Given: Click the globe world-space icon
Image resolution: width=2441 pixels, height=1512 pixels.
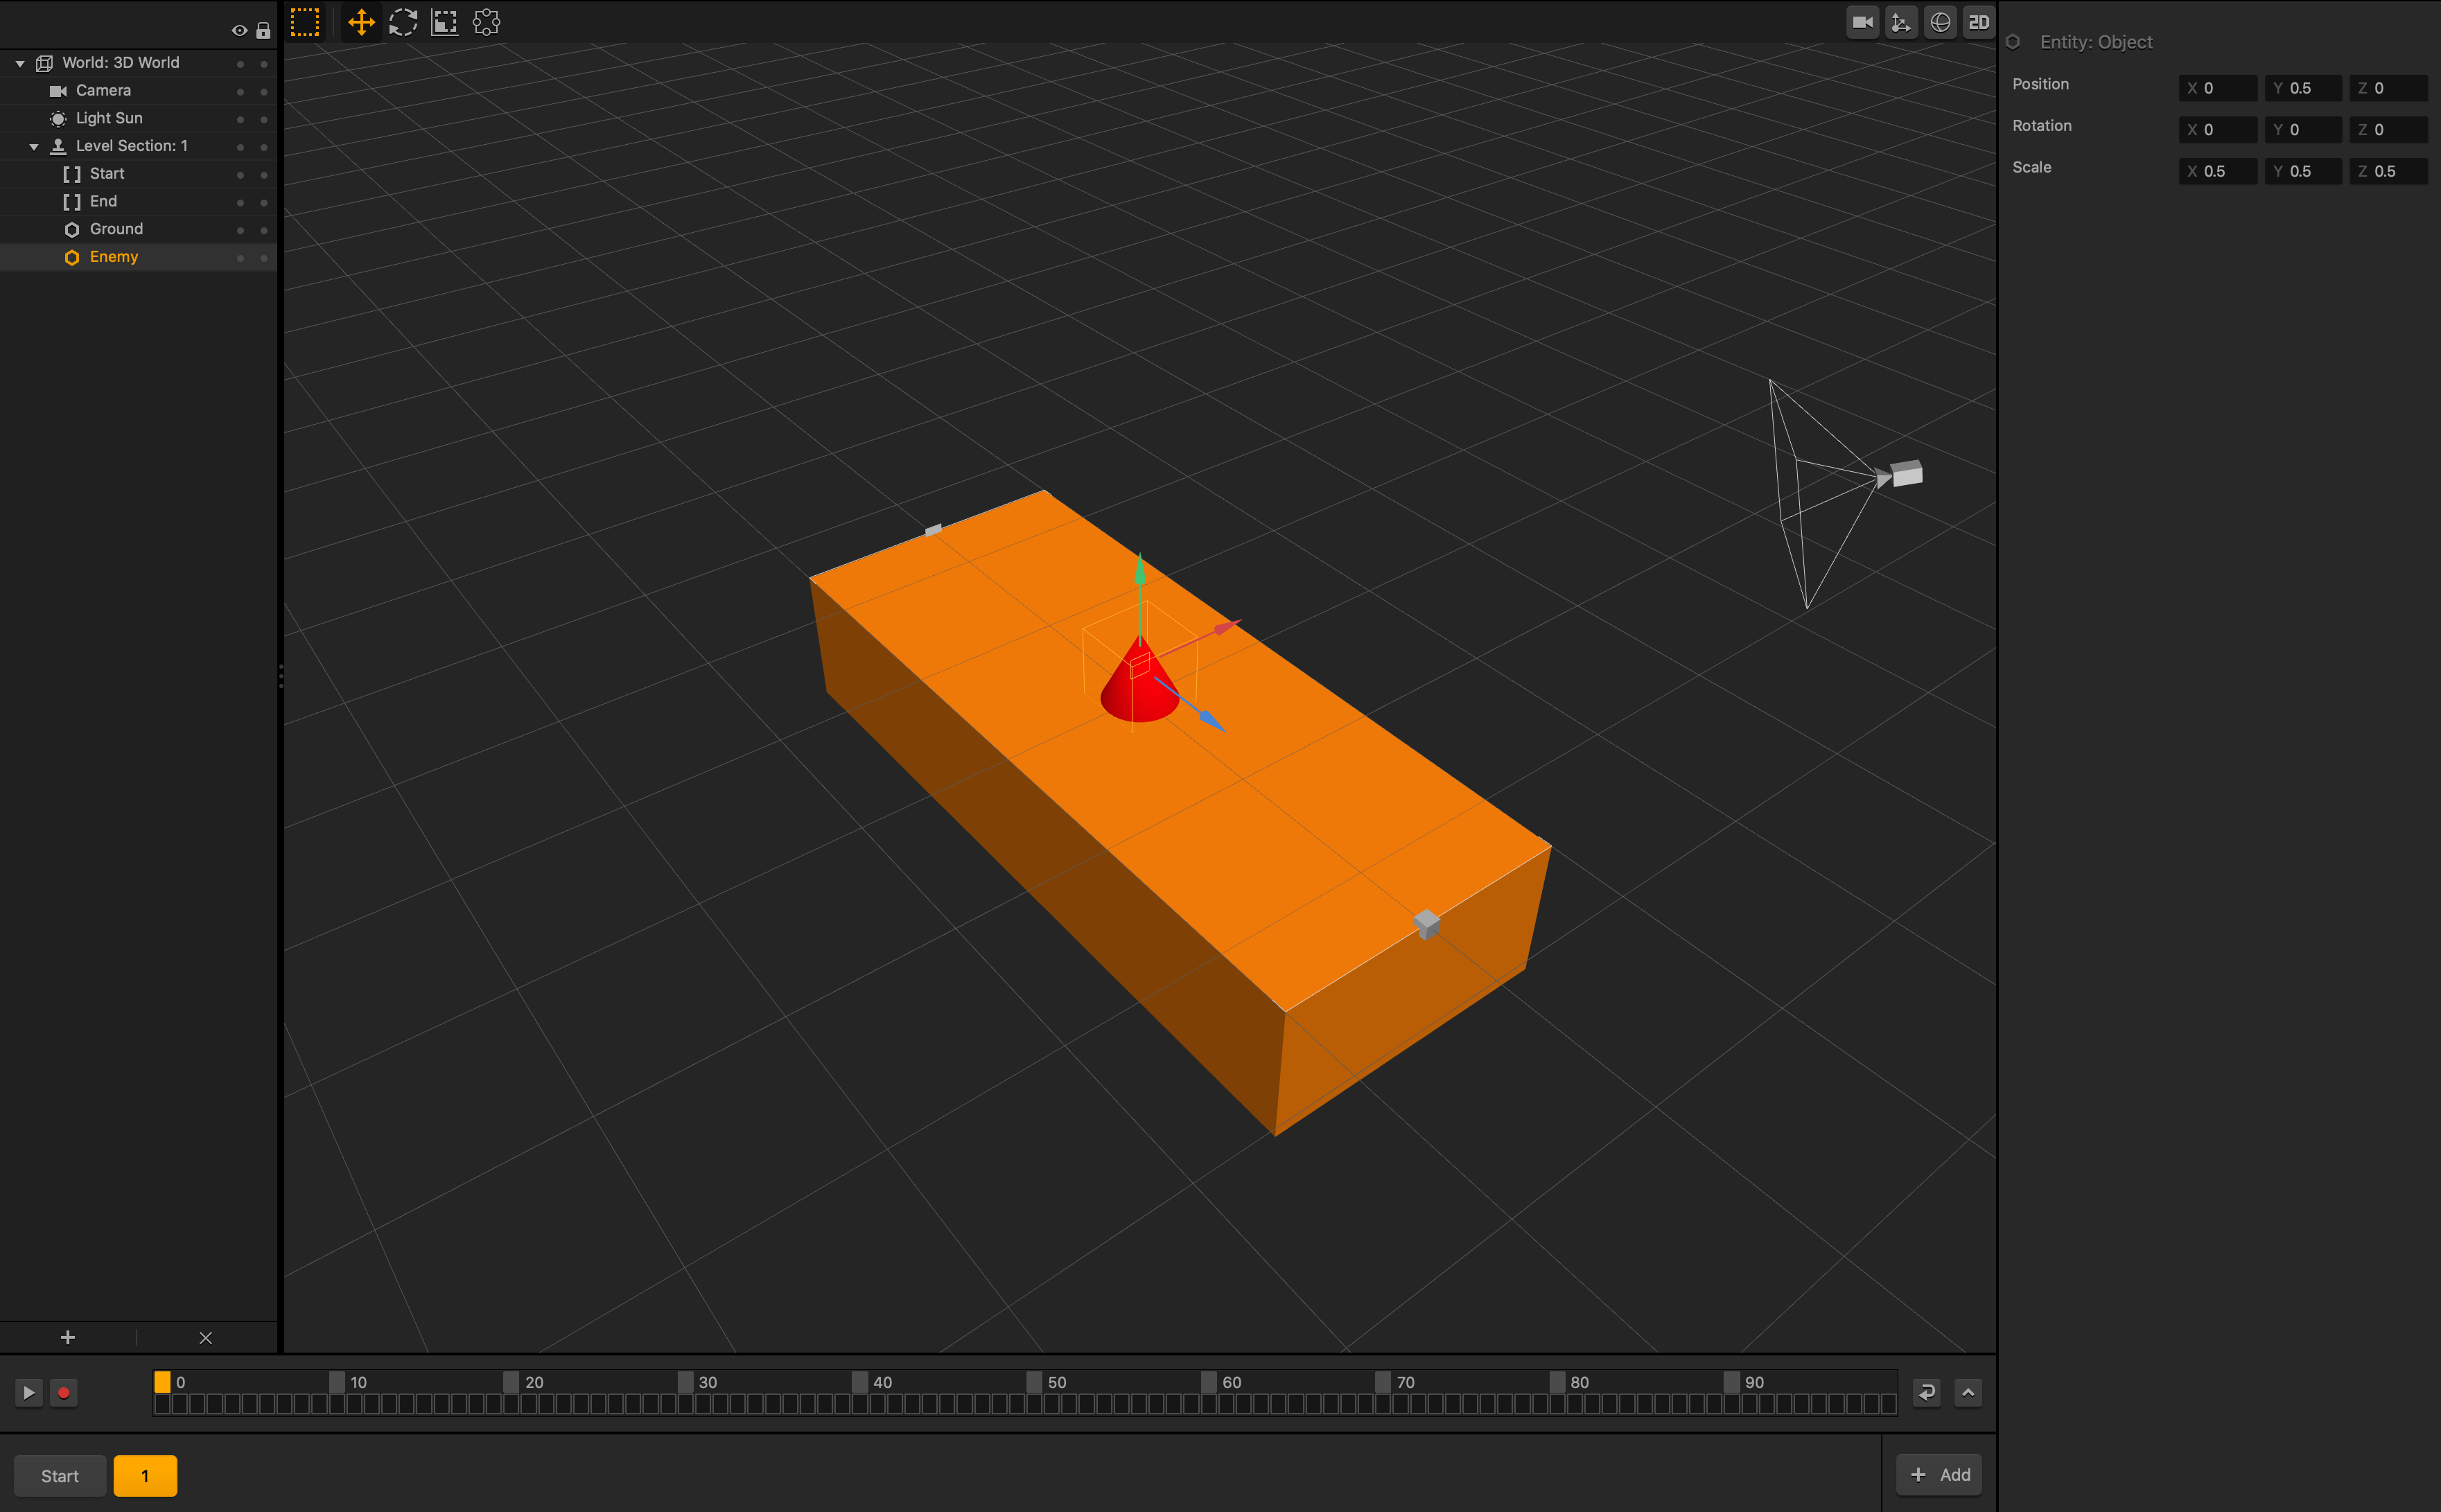Looking at the screenshot, I should click(x=1940, y=22).
